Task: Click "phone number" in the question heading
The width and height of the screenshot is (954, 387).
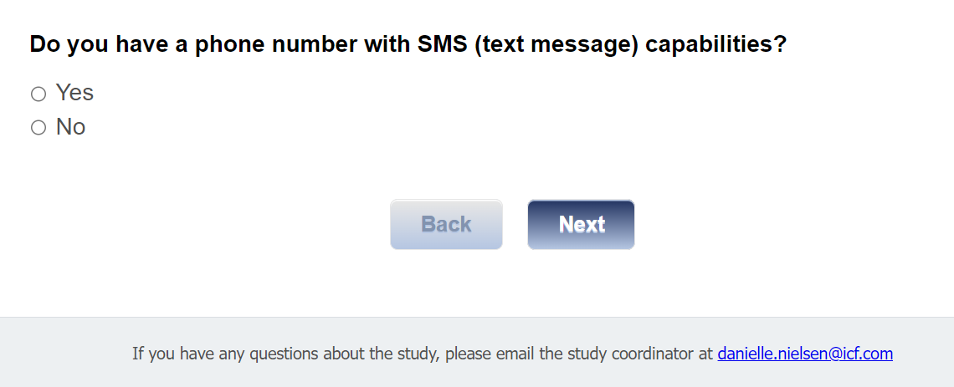Action: 274,44
